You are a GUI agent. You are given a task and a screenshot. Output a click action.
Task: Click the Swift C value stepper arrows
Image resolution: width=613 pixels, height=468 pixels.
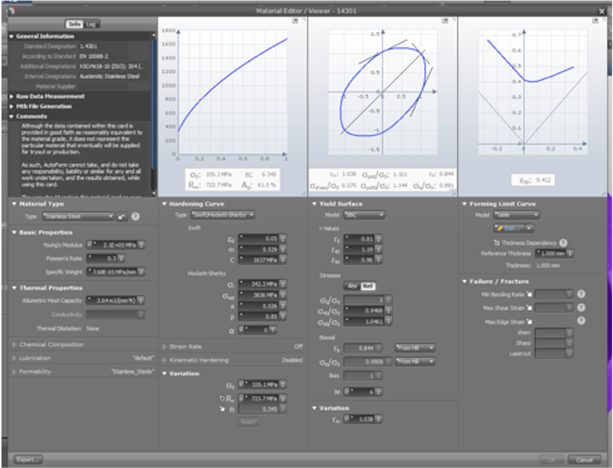282,259
